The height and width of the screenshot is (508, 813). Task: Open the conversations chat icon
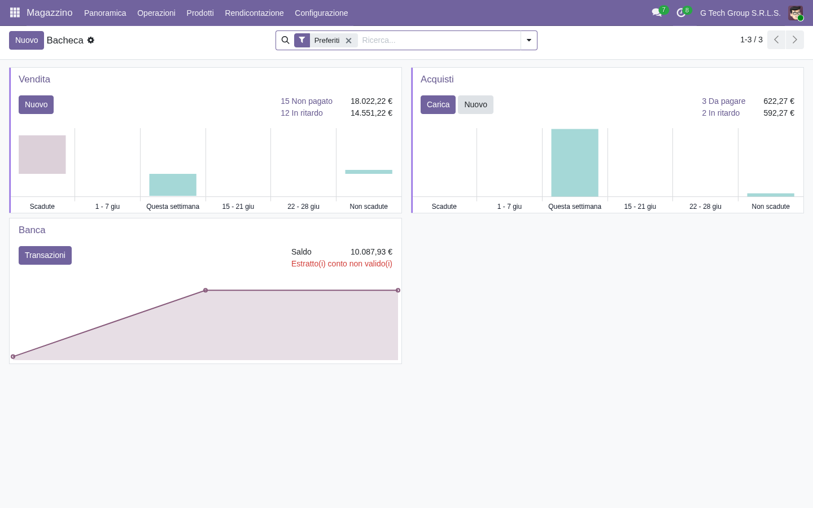click(657, 12)
